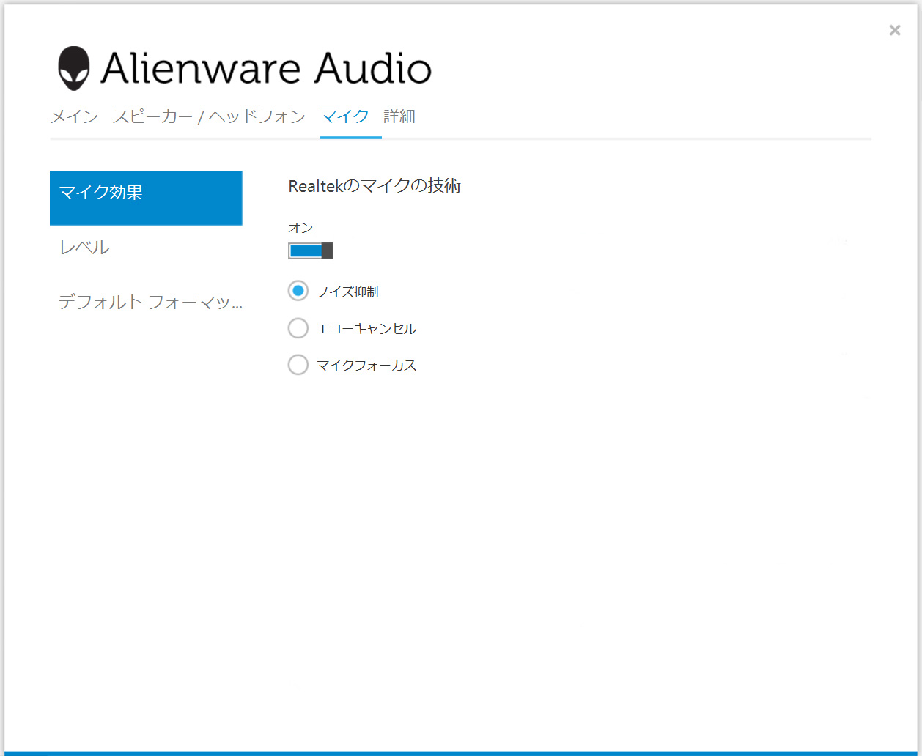Select the ノイズ抑制 radio button circle

point(298,291)
